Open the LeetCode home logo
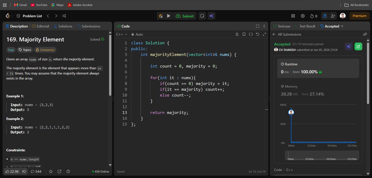 click(8, 16)
